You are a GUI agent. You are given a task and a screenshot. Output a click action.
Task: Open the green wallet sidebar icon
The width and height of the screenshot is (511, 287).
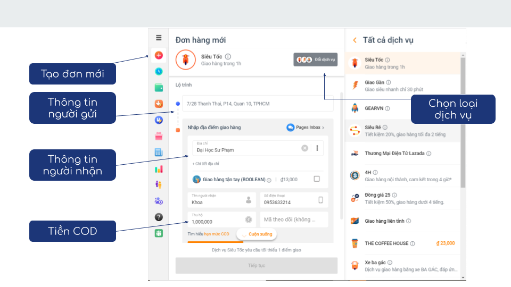coord(159,88)
